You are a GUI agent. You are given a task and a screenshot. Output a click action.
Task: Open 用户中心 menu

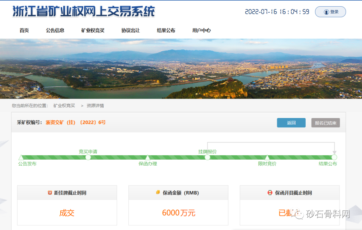coord(201,31)
